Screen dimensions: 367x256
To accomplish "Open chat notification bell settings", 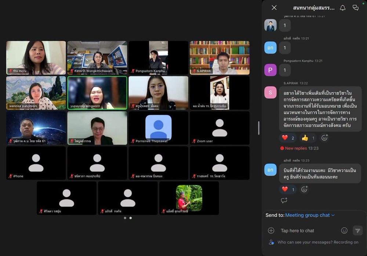I will [x=343, y=8].
